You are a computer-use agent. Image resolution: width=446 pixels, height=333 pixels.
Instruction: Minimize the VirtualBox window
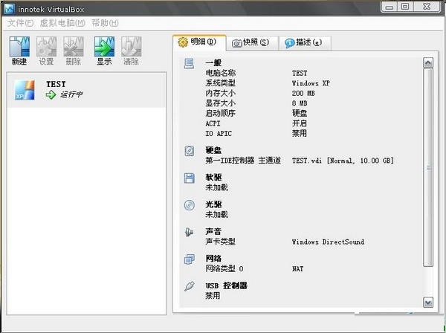[x=390, y=7]
